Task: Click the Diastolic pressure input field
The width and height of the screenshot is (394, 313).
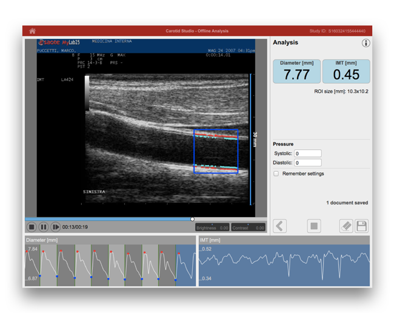Action: pyautogui.click(x=308, y=163)
